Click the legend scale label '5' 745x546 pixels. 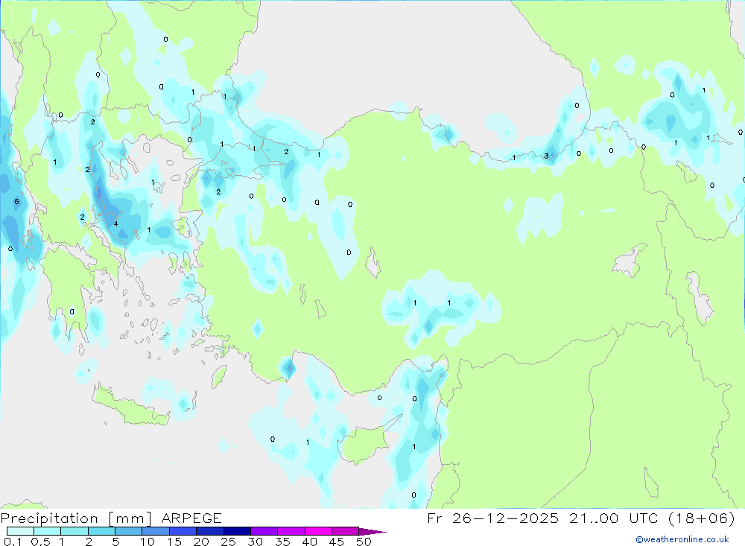[115, 542]
